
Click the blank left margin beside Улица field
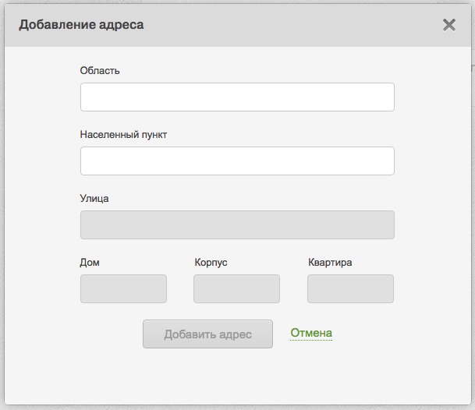[x=43, y=225]
